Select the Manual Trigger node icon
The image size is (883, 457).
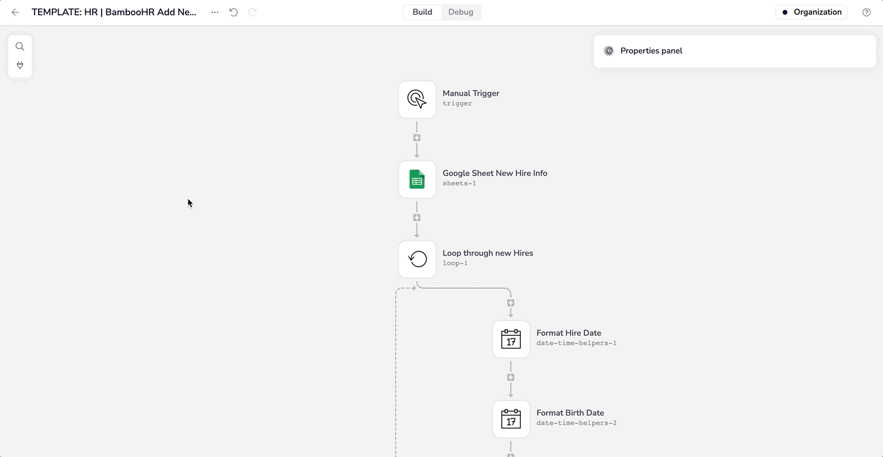(x=417, y=99)
